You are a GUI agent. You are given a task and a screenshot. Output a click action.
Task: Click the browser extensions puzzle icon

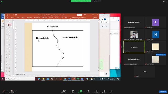(x=102, y=19)
